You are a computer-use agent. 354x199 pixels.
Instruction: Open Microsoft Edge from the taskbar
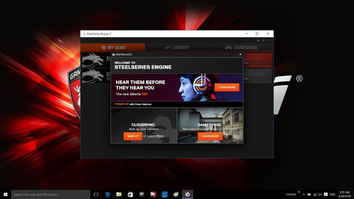pos(108,194)
